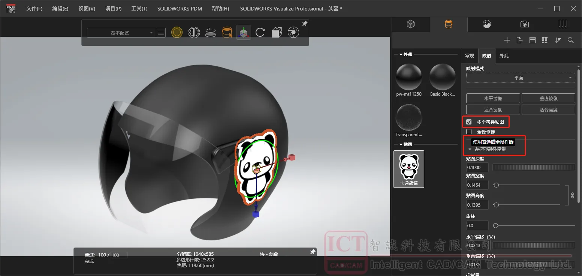Open the turntable tool icon

pyautogui.click(x=211, y=33)
